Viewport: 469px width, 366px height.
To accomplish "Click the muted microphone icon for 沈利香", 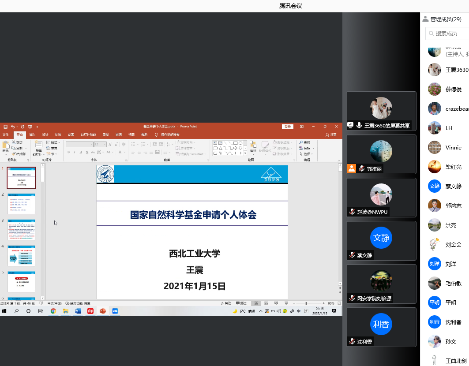I will (352, 341).
